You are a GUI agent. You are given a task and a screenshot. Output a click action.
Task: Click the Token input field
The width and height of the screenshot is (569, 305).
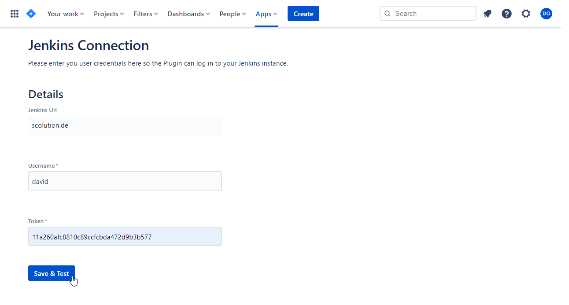(125, 236)
